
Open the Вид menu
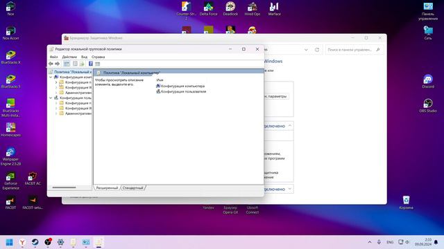(x=84, y=57)
